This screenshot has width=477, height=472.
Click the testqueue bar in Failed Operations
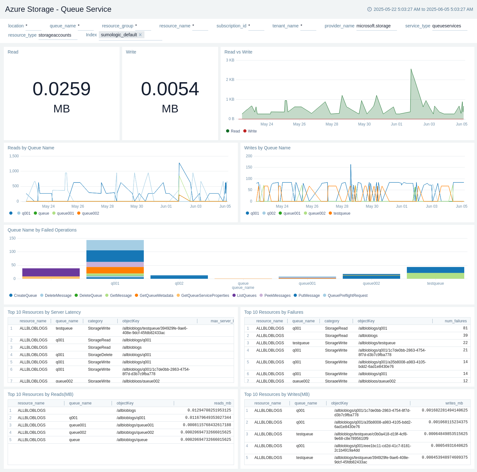click(x=436, y=273)
